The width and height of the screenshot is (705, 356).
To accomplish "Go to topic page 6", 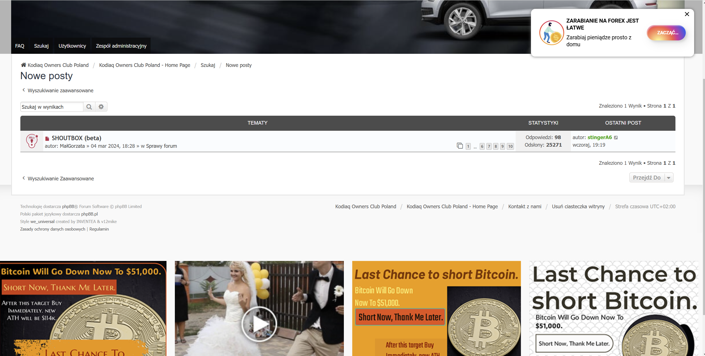I will coord(482,146).
